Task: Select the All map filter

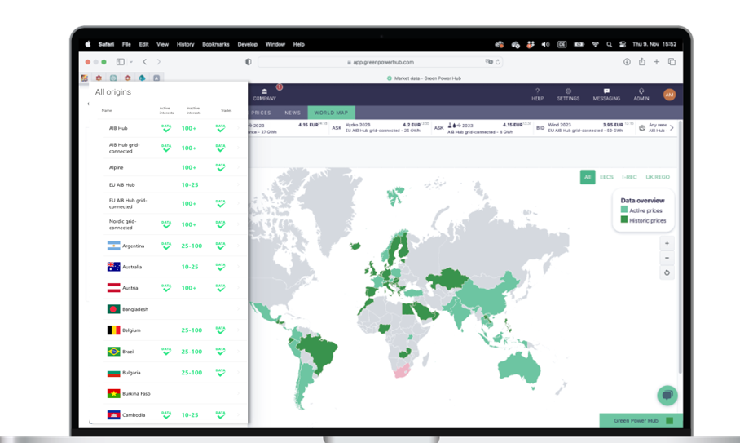Action: 588,177
